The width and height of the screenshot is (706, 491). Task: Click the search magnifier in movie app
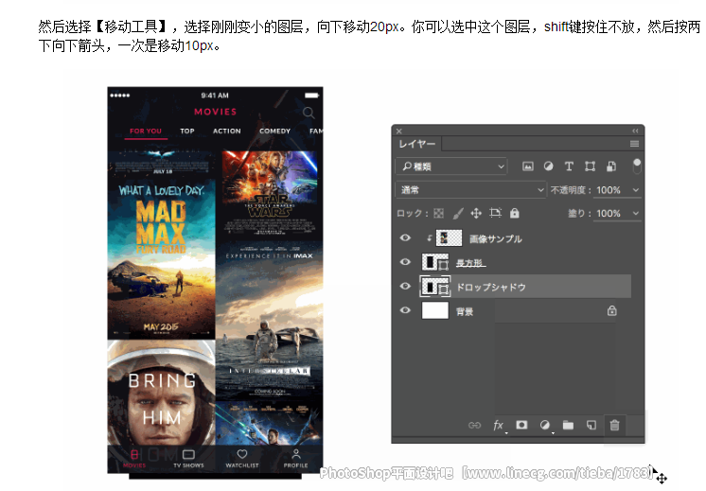click(309, 112)
